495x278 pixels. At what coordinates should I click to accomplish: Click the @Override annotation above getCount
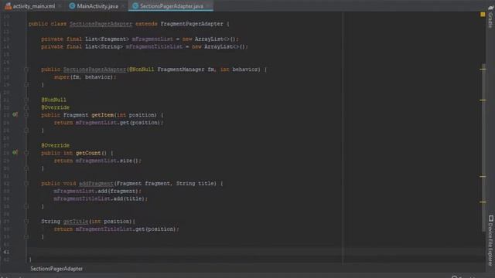pyautogui.click(x=55, y=145)
